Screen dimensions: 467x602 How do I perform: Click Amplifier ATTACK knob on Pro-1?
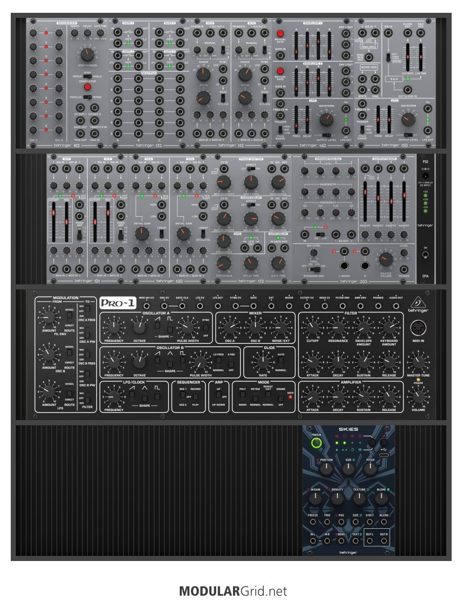point(312,397)
